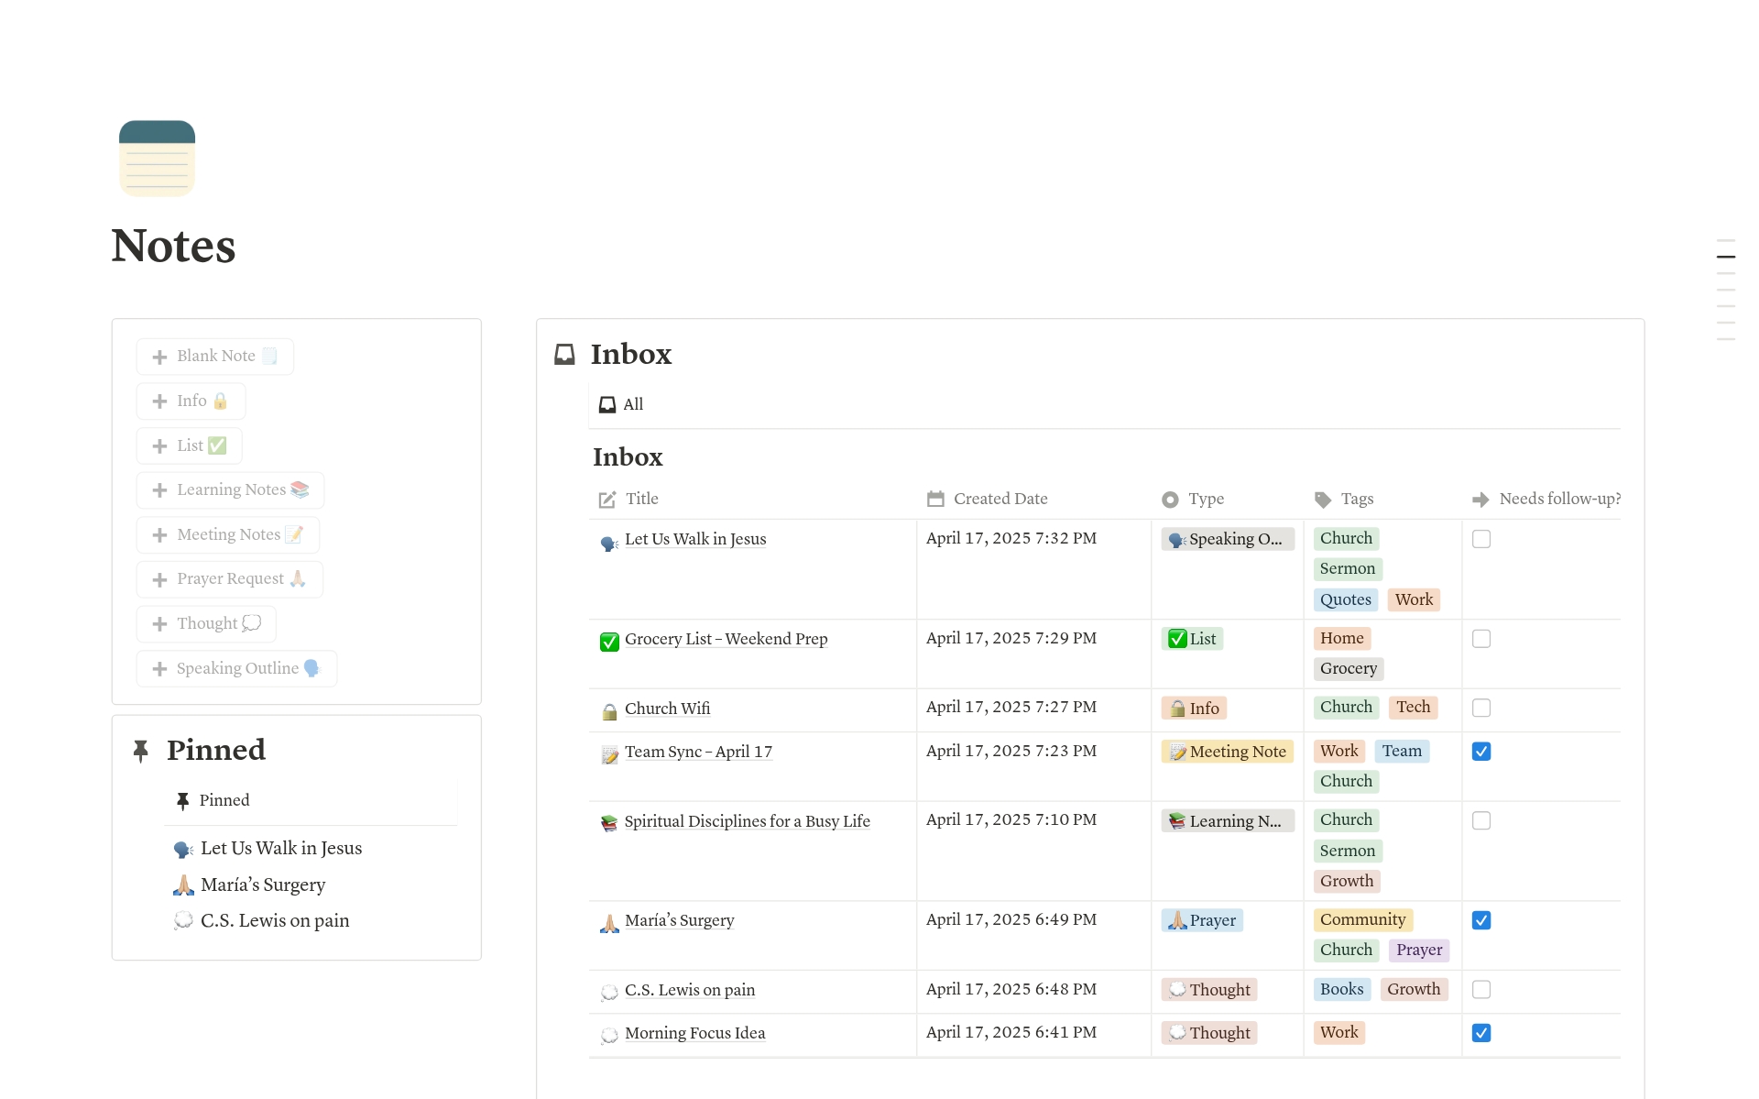Check follow-up for C.S. Lewis on pain
The image size is (1759, 1099).
point(1480,990)
